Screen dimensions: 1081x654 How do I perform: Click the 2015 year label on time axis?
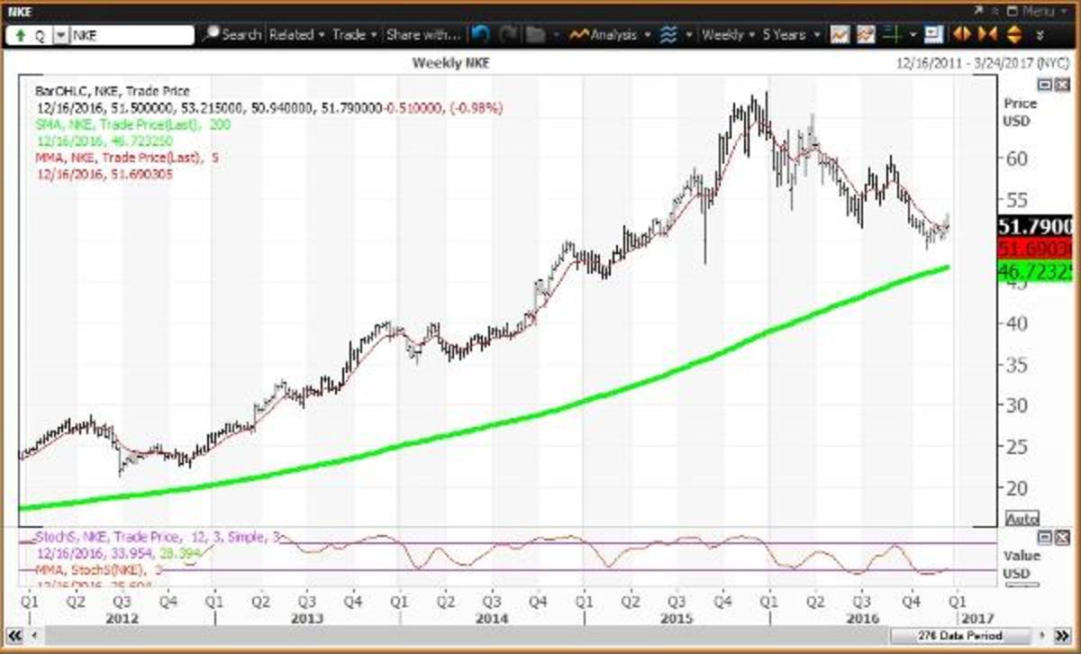tap(676, 619)
